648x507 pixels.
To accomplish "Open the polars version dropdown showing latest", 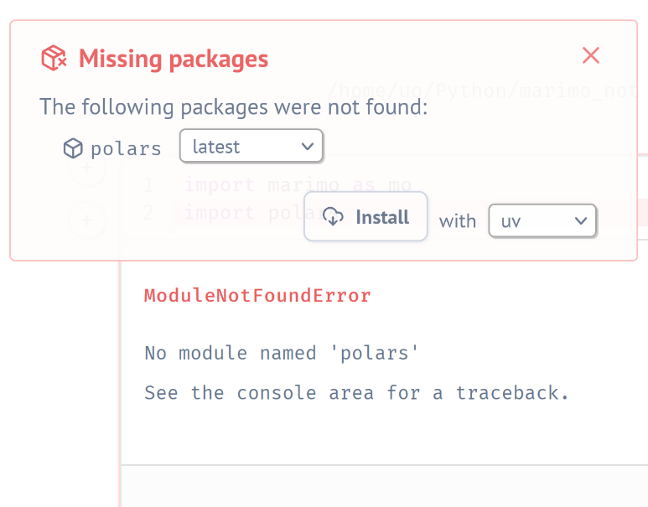I will 251,147.
